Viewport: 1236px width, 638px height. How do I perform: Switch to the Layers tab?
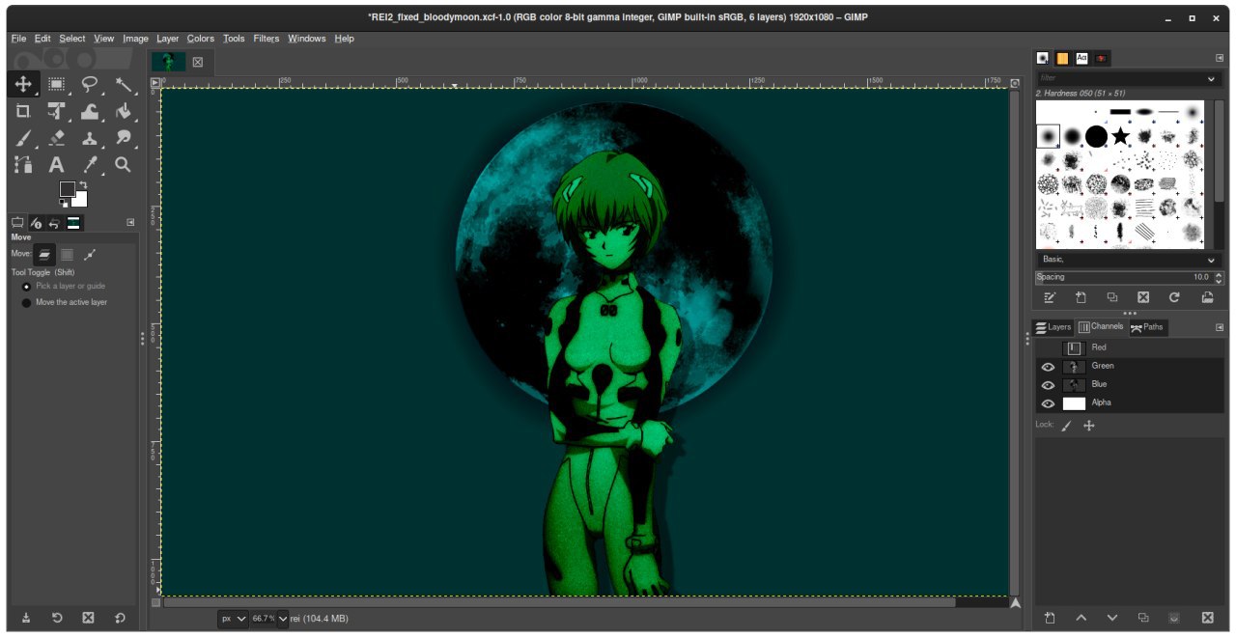(1053, 327)
